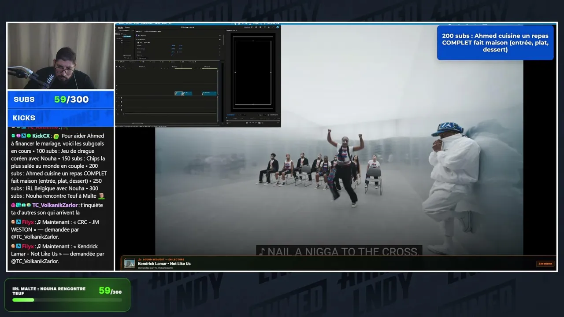Collapse the Transformation section in Premiere's effect panel
This screenshot has width=564, height=317.
[136, 40]
